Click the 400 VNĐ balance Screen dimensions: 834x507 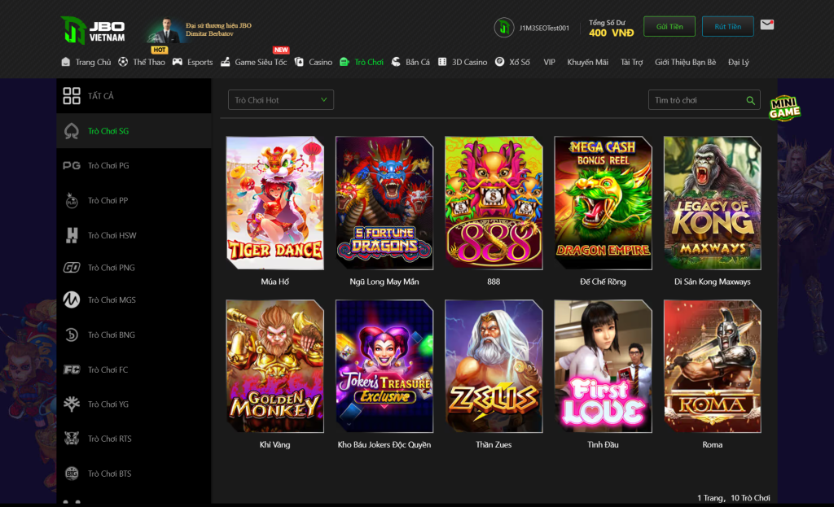click(x=611, y=33)
